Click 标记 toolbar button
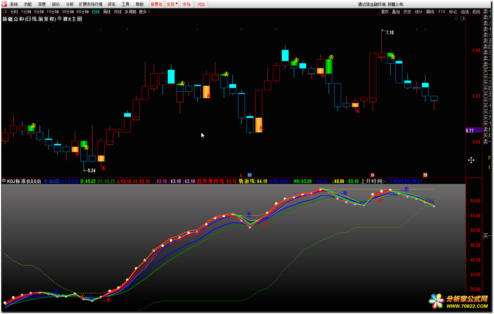Image resolution: width=494 pixels, height=314 pixels. 453,12
